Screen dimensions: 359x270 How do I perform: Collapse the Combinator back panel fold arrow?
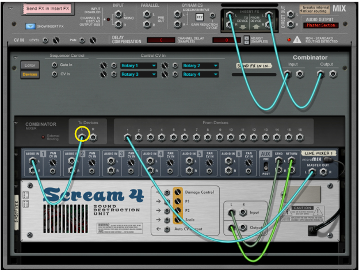(16, 58)
